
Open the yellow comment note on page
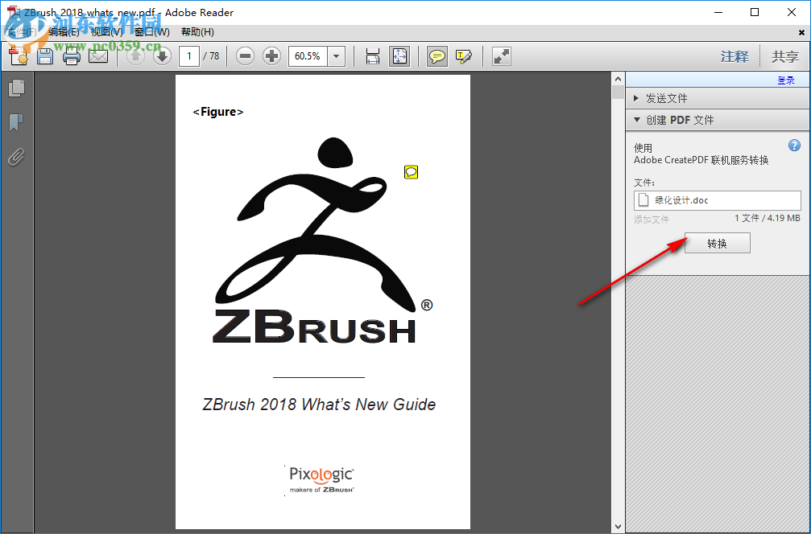412,172
